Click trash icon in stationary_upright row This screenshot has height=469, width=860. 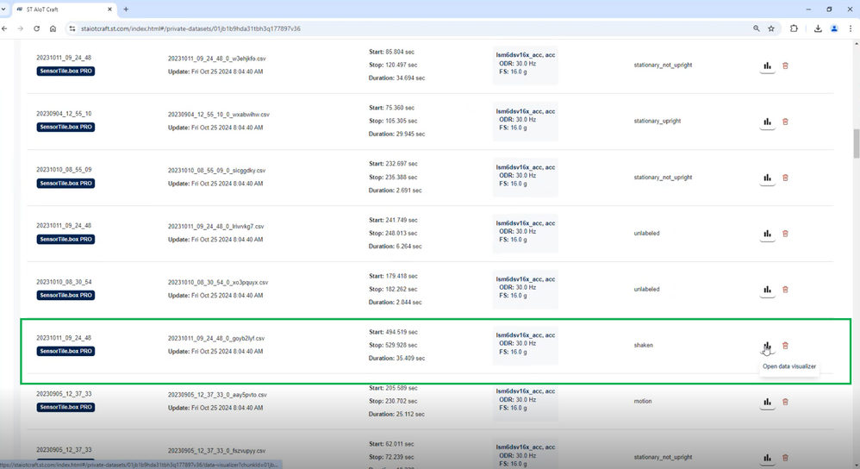[785, 122]
